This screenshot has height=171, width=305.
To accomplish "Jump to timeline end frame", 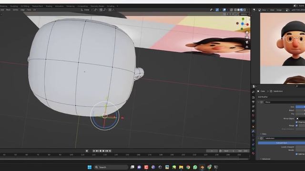I will [110, 151].
